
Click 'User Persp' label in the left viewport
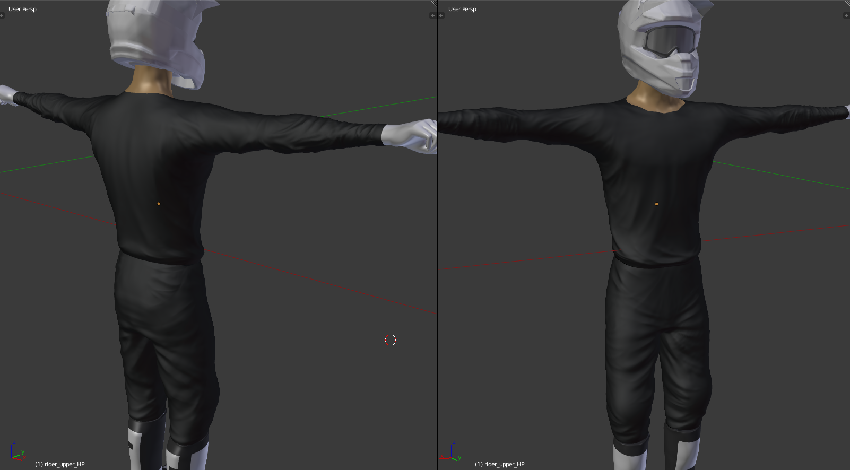(x=22, y=9)
